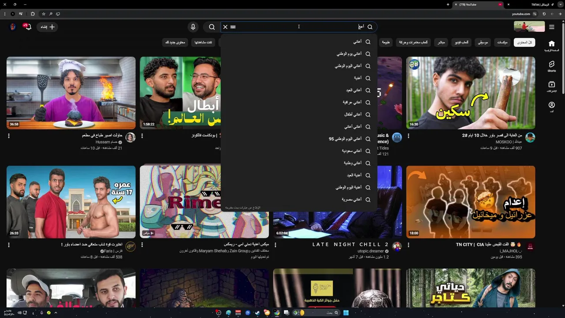
Task: Open a new browser tab
Action: pos(448,4)
